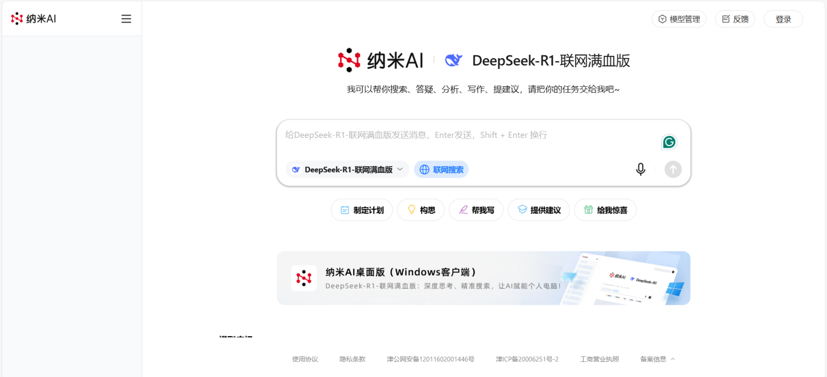Open the DeepSeek-R1 model selector dropdown

347,169
